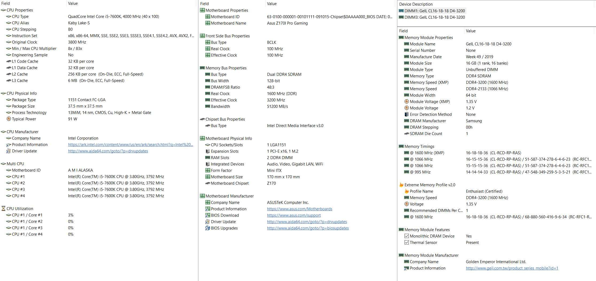Click the BIOS Upgrades globe icon
596x281 pixels.
pyautogui.click(x=207, y=228)
